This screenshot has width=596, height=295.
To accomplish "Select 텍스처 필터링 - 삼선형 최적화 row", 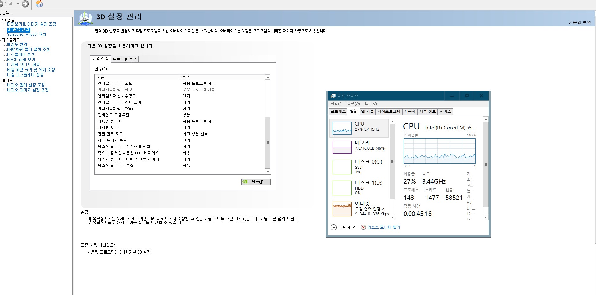I will pos(180,147).
